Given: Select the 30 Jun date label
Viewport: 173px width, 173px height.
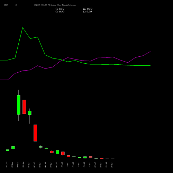Looking at the screenshot, I should coord(23,165).
